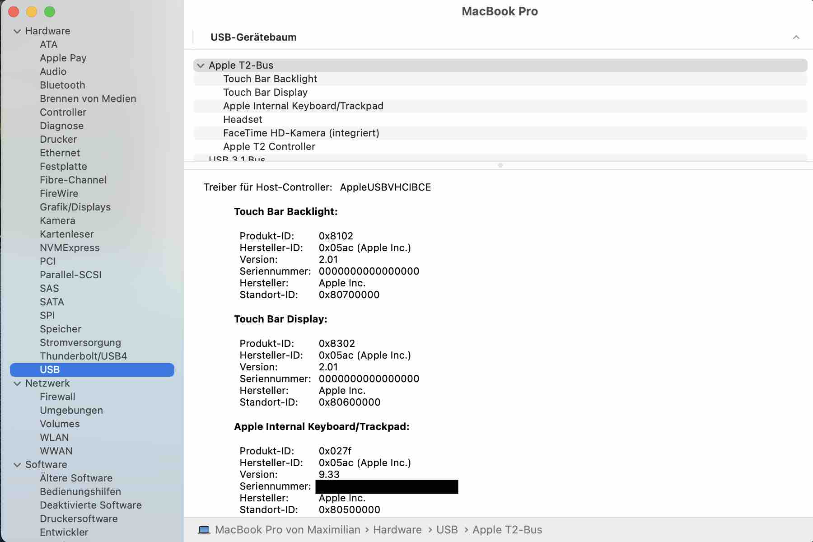Select Brennen von Medien entry

point(88,98)
